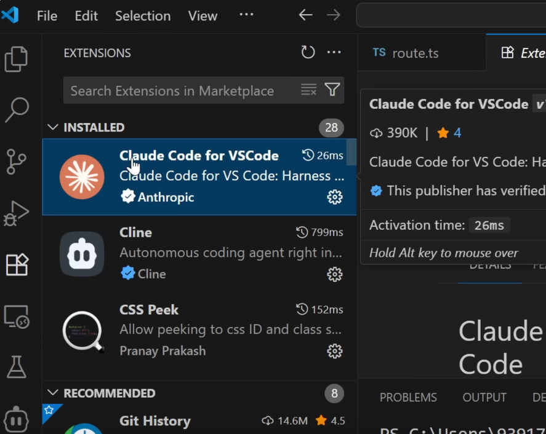This screenshot has height=434, width=546.
Task: Refresh the extensions list
Action: (308, 53)
